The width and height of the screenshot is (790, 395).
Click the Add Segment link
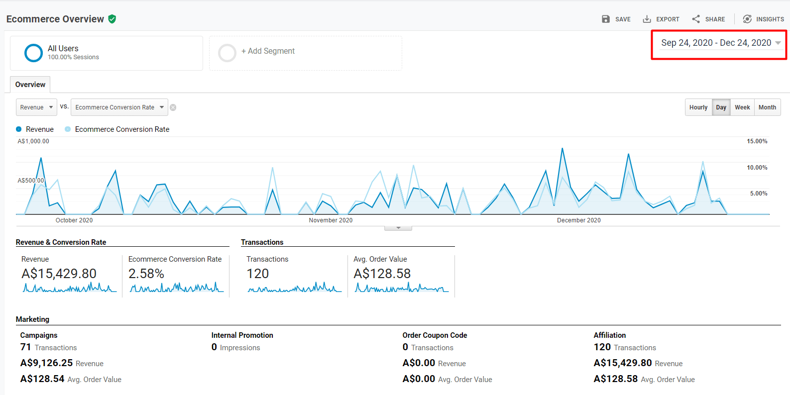[268, 51]
